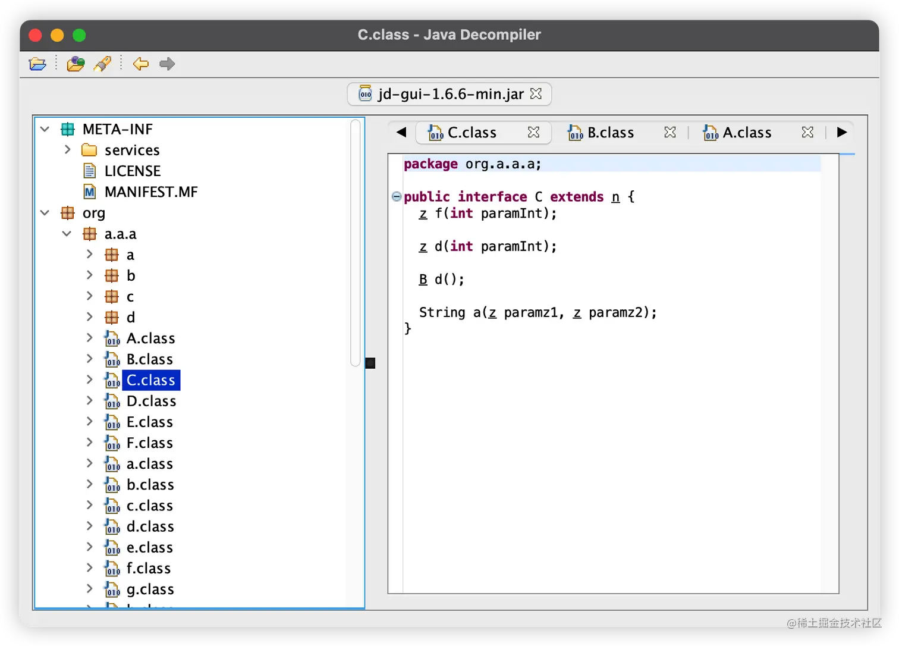Show more editor tabs with right arrow
Viewport: 899px width, 646px height.
(842, 132)
